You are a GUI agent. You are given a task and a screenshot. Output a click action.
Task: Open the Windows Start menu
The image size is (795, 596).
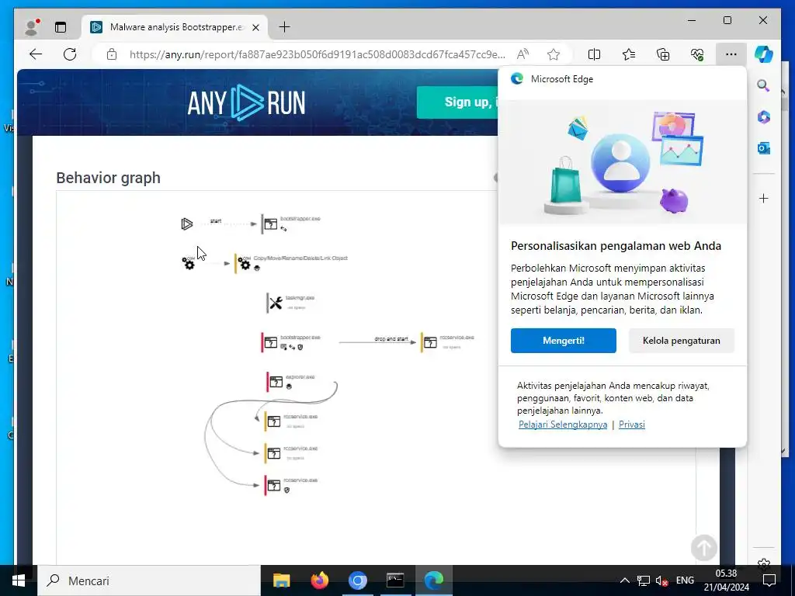19,580
